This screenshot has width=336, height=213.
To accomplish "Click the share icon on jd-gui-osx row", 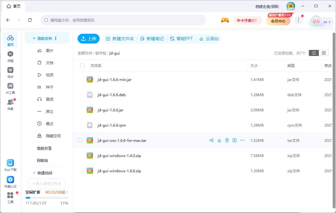I will tap(211, 140).
